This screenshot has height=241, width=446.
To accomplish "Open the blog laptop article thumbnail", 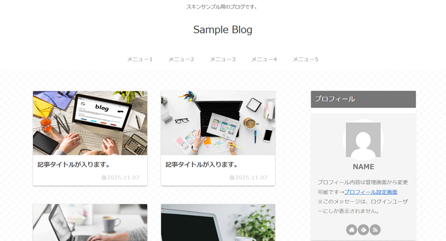I will (90, 123).
